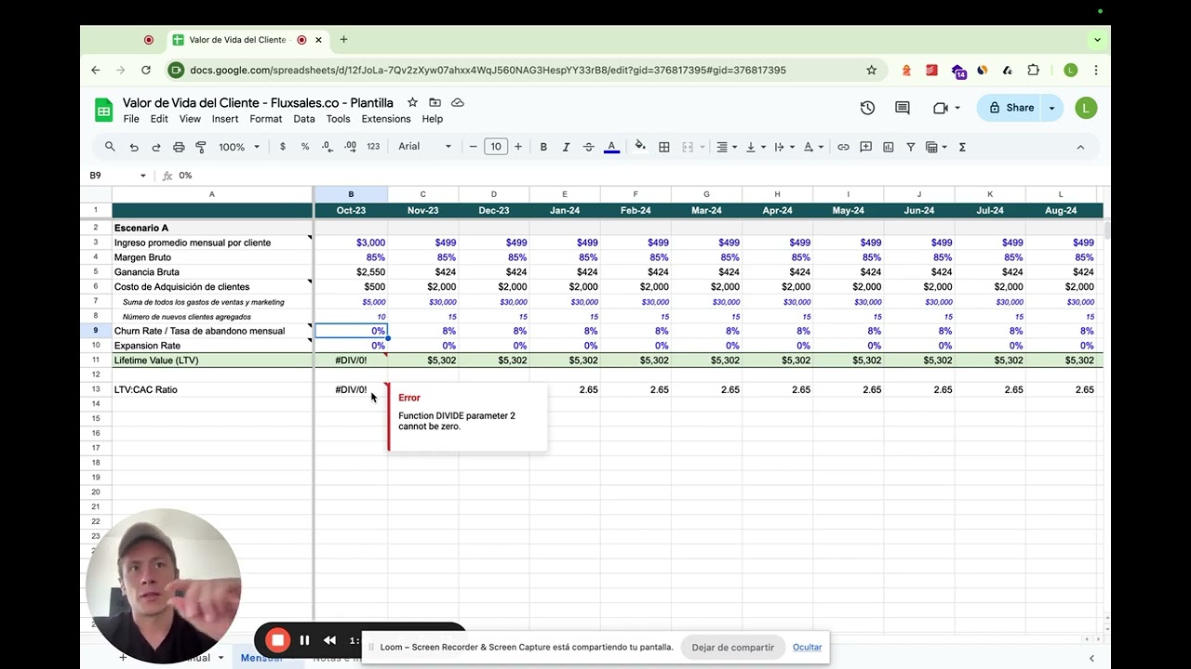
Task: Open the Insert menu
Action: (x=225, y=119)
